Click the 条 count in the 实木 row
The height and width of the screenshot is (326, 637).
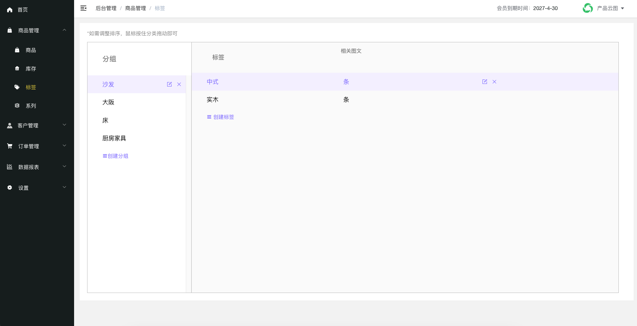[346, 100]
